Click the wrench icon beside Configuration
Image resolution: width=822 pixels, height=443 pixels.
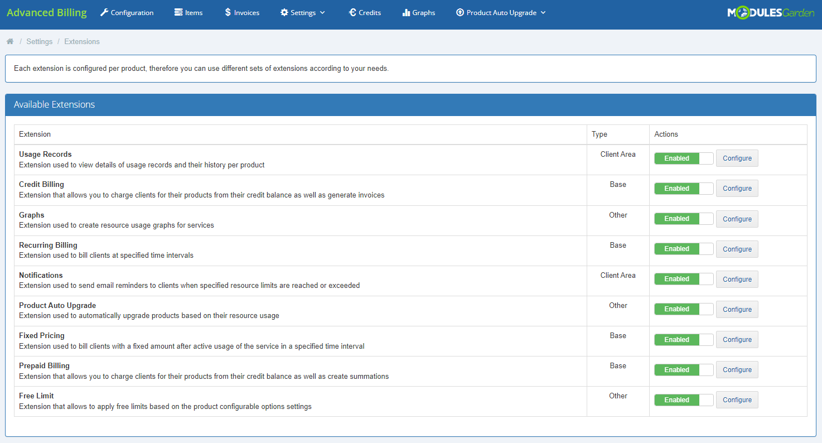coord(104,12)
